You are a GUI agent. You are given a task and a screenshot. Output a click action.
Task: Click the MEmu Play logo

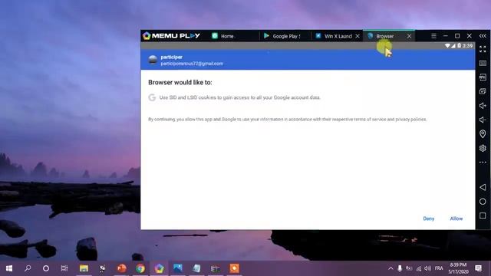tap(171, 36)
